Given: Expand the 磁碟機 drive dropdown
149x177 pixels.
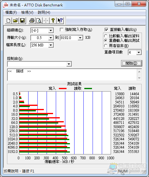Looking at the screenshot, I should click(x=51, y=31).
